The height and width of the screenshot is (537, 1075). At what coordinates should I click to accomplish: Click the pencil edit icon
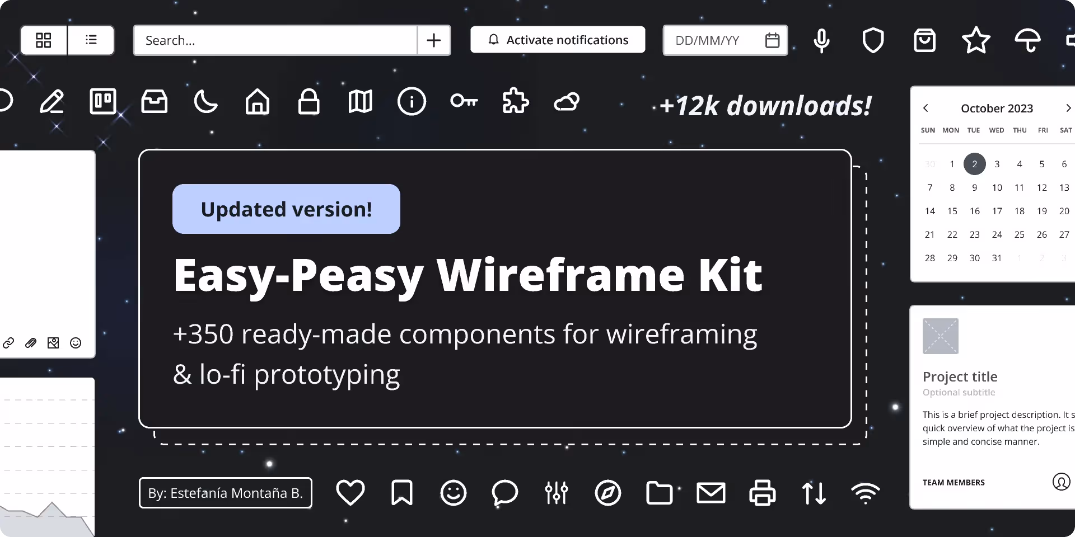pyautogui.click(x=52, y=102)
